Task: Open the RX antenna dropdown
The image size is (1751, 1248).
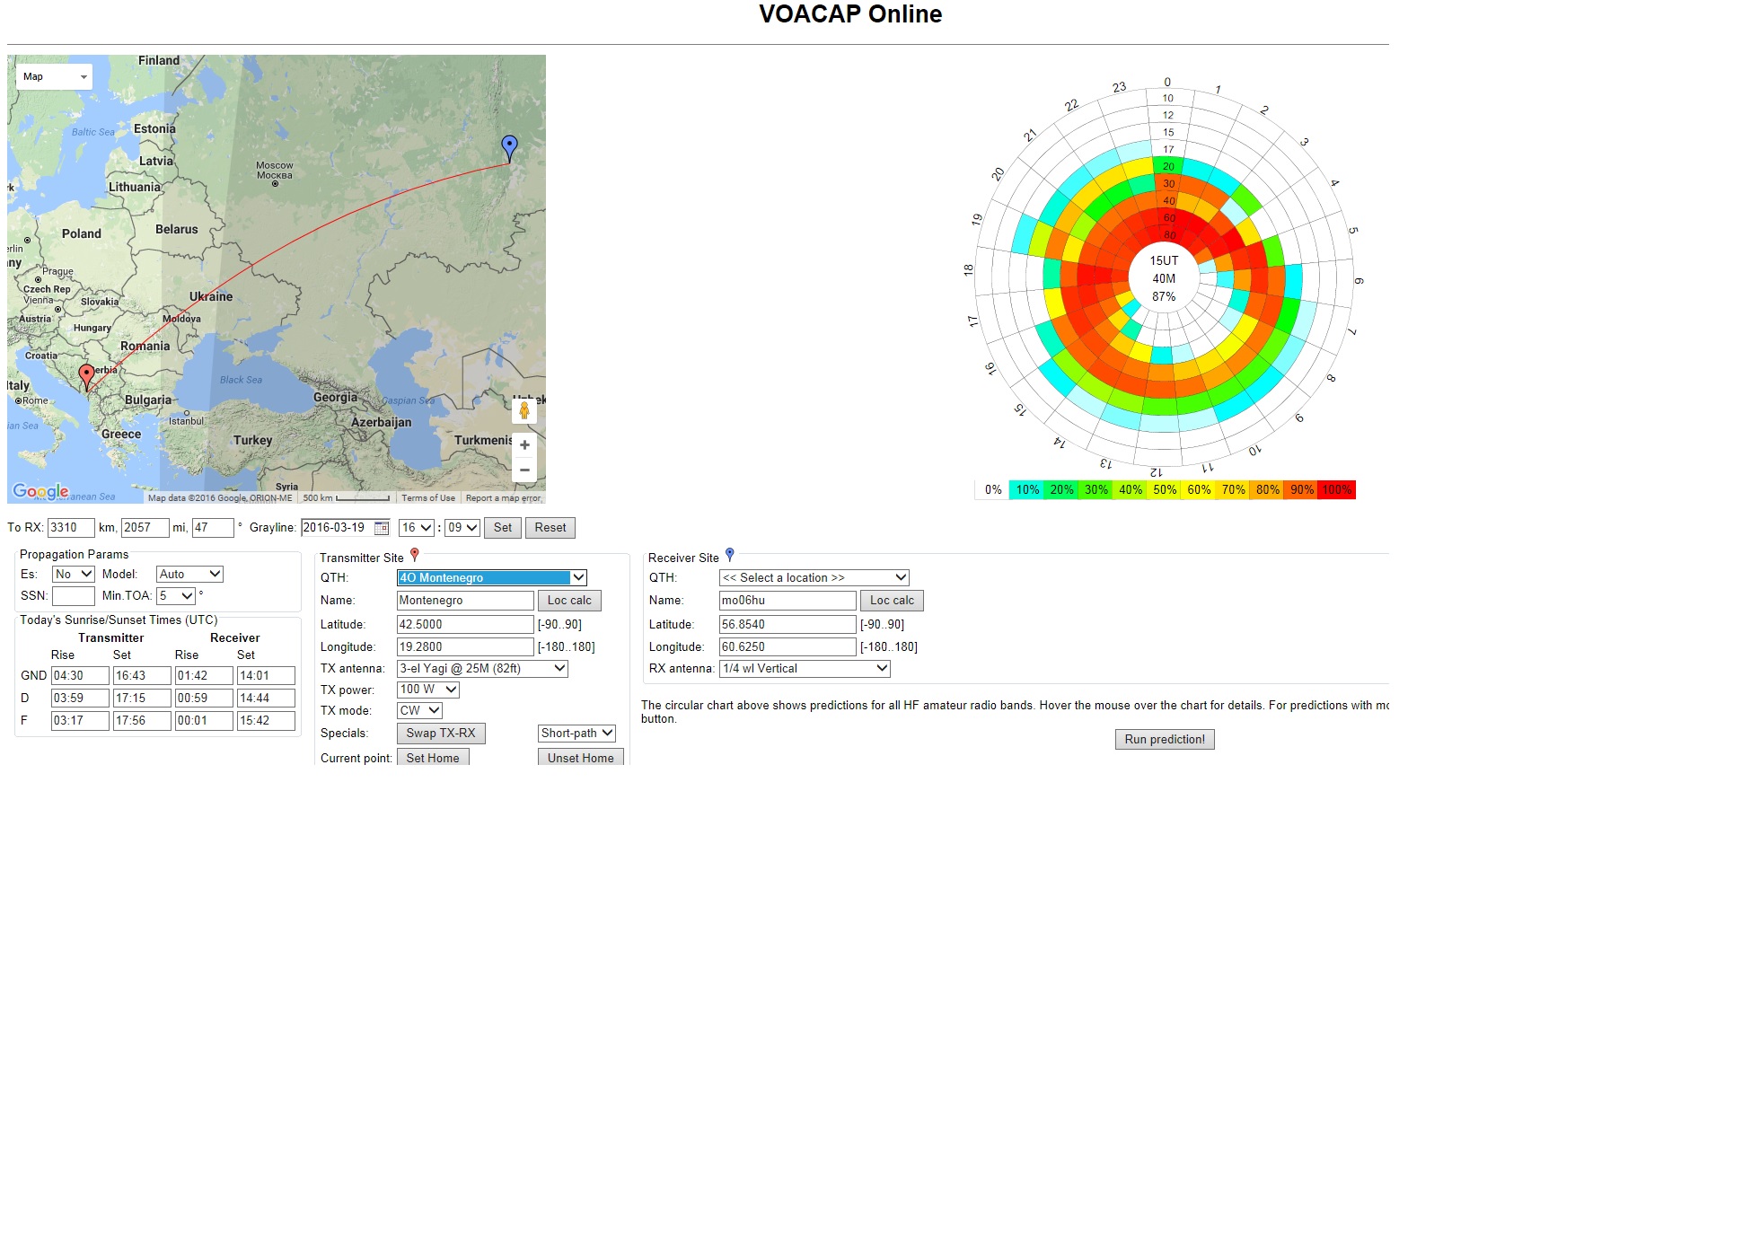Action: point(805,669)
